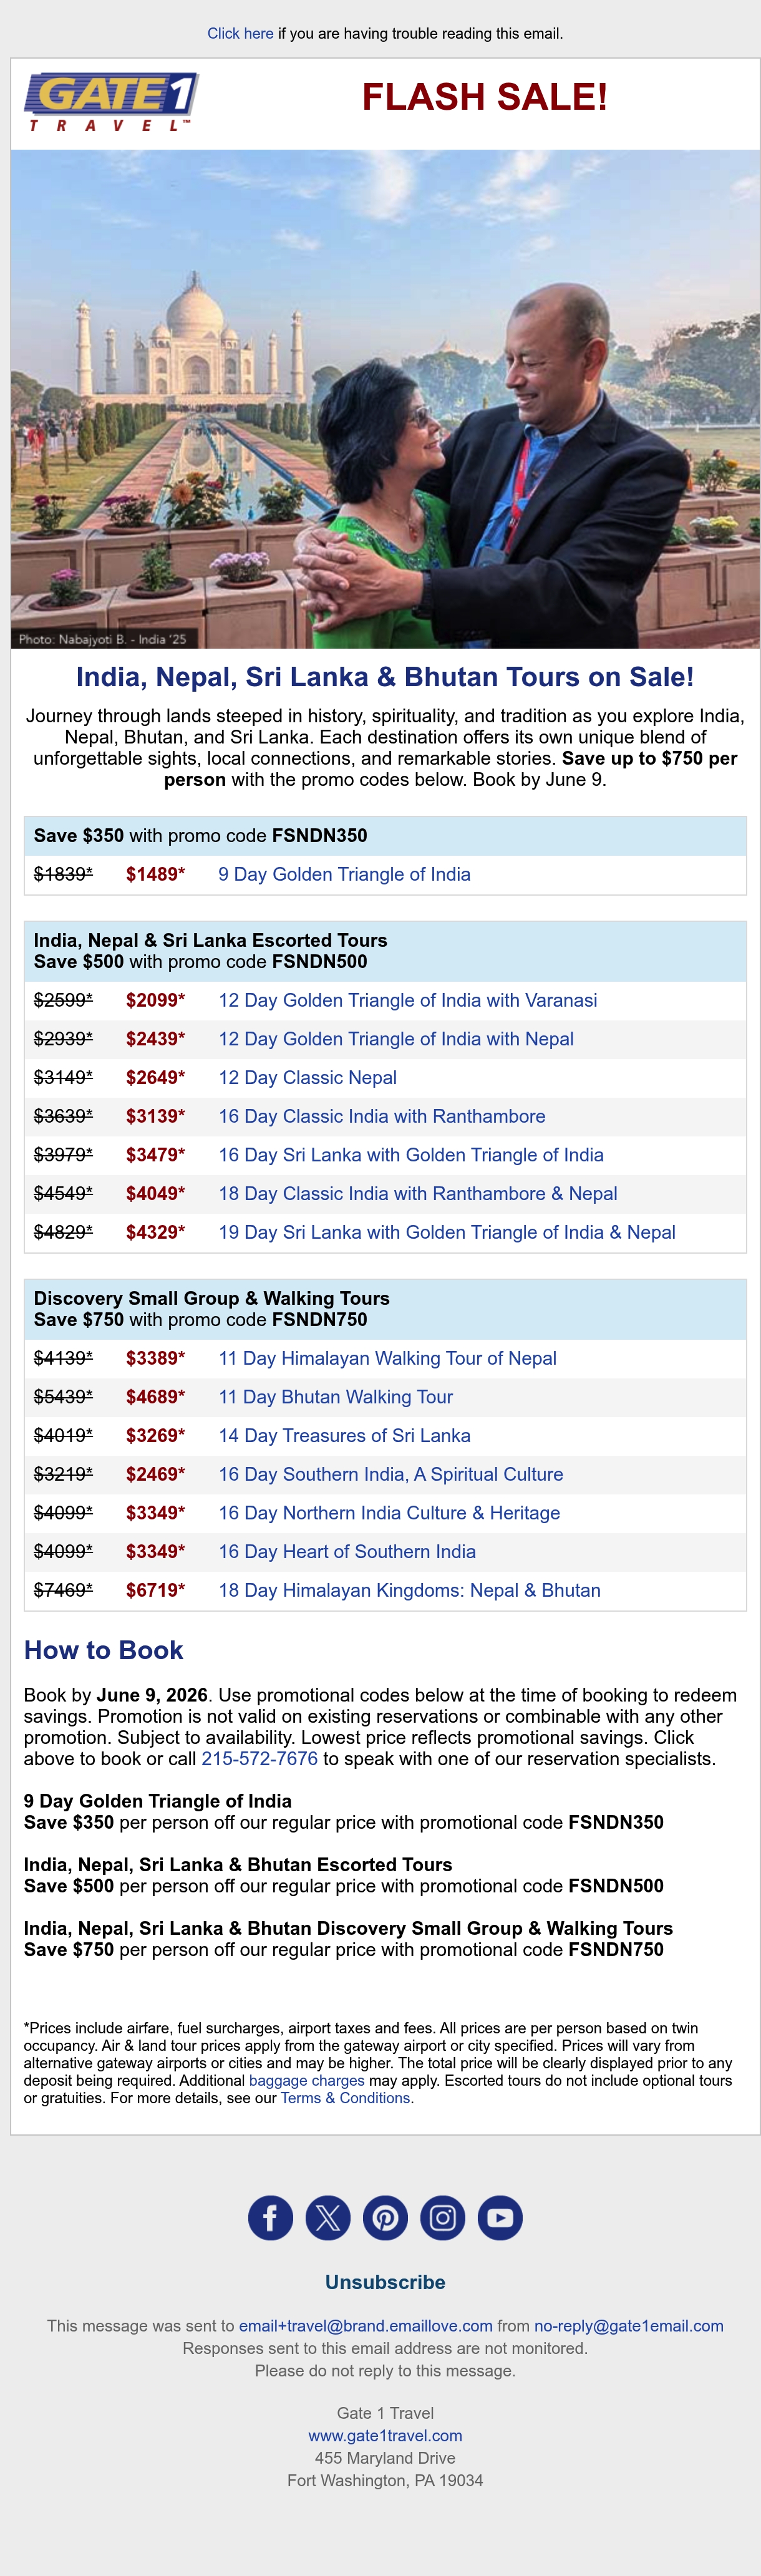761x2576 pixels.
Task: Open 11 Day Bhutan Walking Tour link
Action: coord(335,1397)
